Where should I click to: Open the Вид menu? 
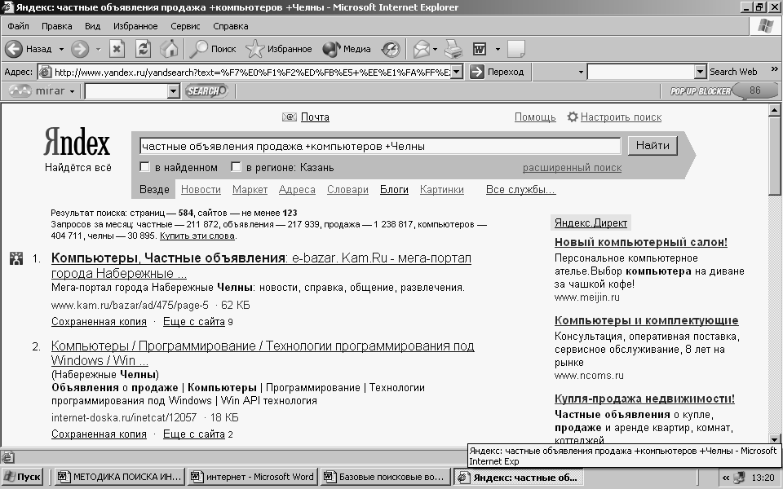coord(92,26)
